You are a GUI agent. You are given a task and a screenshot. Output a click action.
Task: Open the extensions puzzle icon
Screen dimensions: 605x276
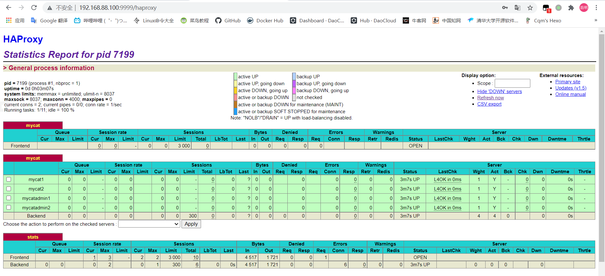[x=571, y=8]
